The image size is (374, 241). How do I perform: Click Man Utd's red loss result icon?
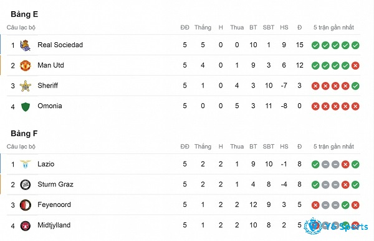coord(355,66)
